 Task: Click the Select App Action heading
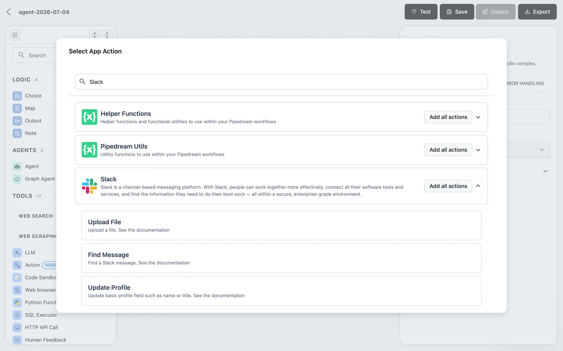pos(95,51)
